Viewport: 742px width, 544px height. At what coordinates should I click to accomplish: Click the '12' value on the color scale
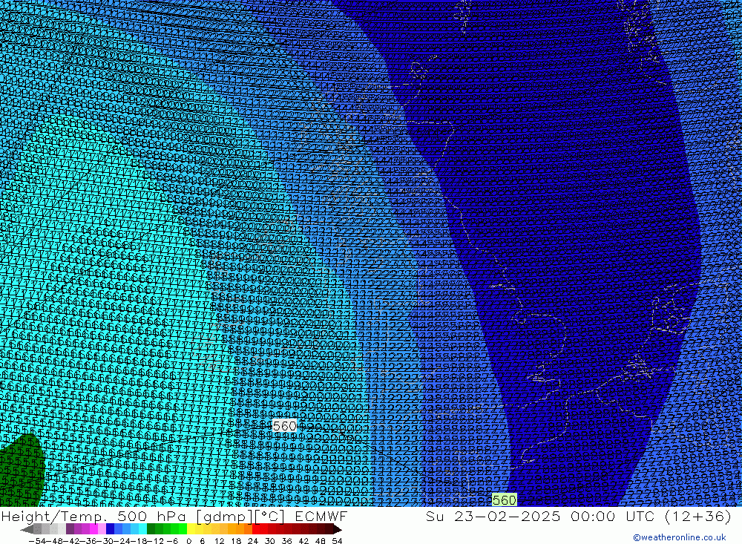pos(219,541)
